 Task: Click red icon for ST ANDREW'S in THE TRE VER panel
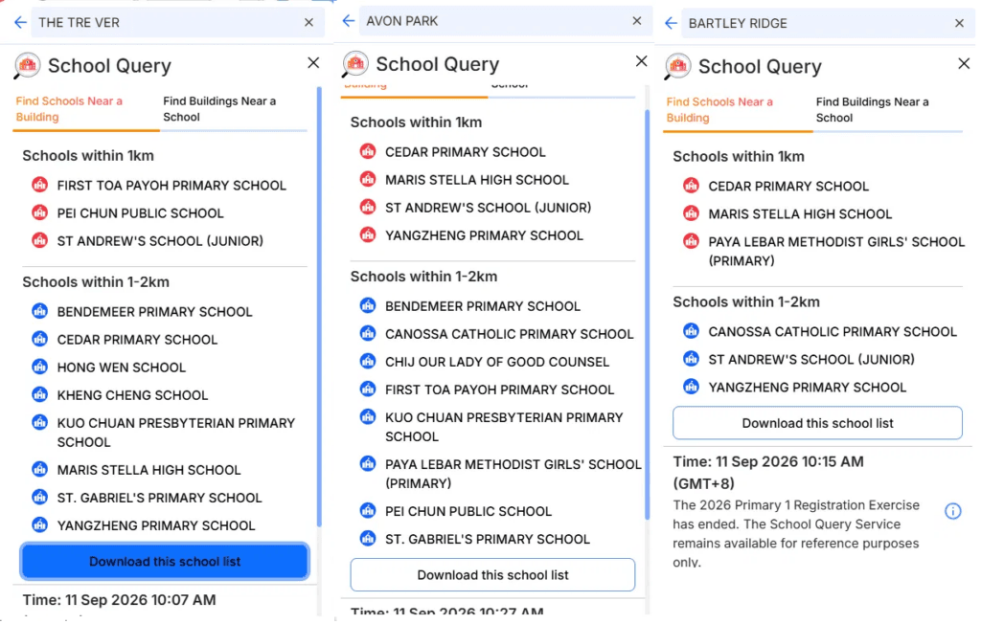[39, 239]
